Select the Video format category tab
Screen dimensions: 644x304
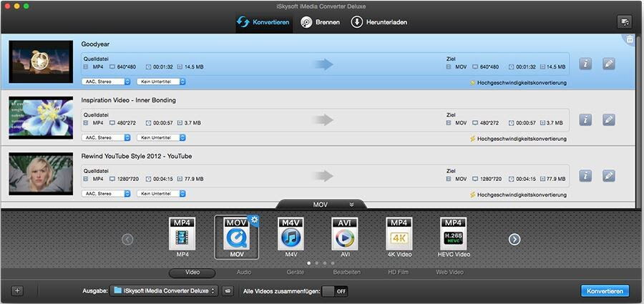click(192, 273)
